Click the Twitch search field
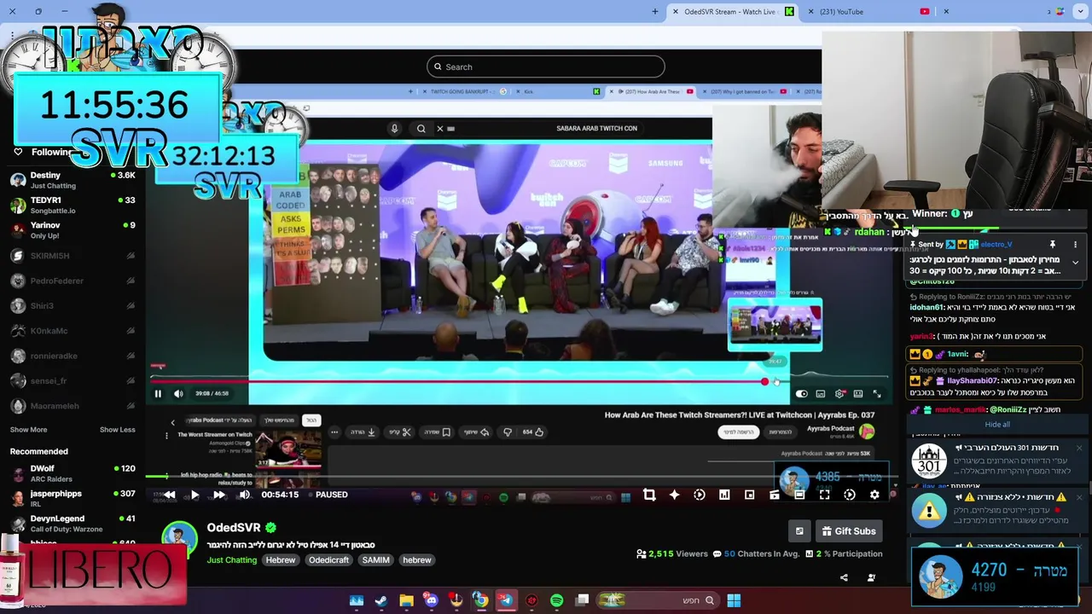 point(546,67)
